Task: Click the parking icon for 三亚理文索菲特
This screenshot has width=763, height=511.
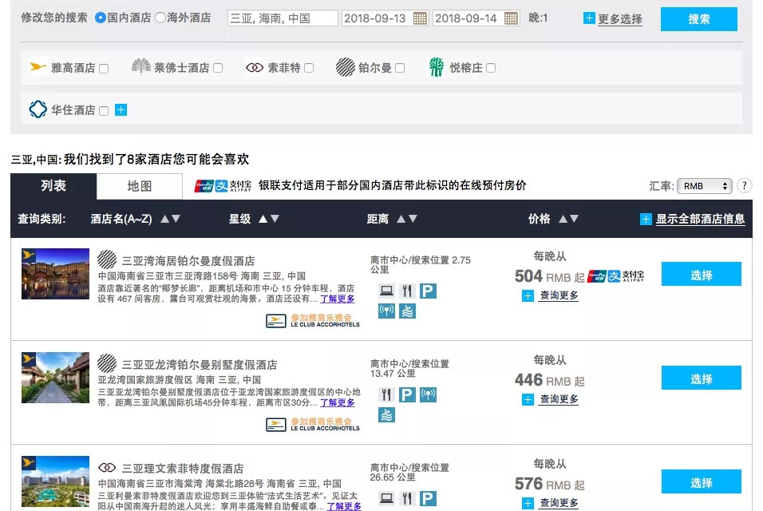Action: point(428,498)
